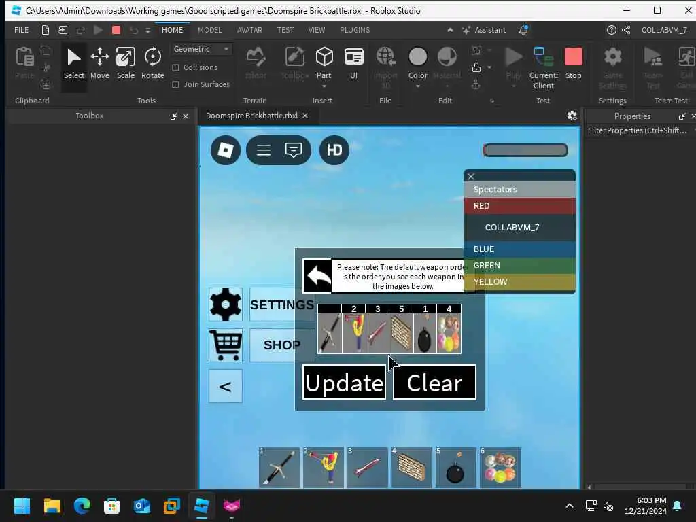The height and width of the screenshot is (522, 696).
Task: Collapse the ribbon with the up chevron
Action: click(x=450, y=30)
